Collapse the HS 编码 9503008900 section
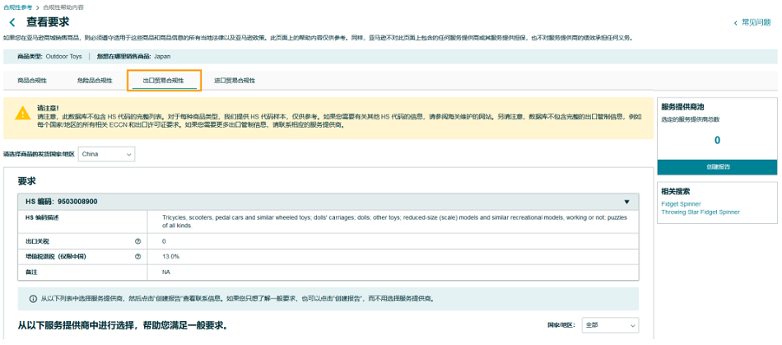 click(626, 202)
